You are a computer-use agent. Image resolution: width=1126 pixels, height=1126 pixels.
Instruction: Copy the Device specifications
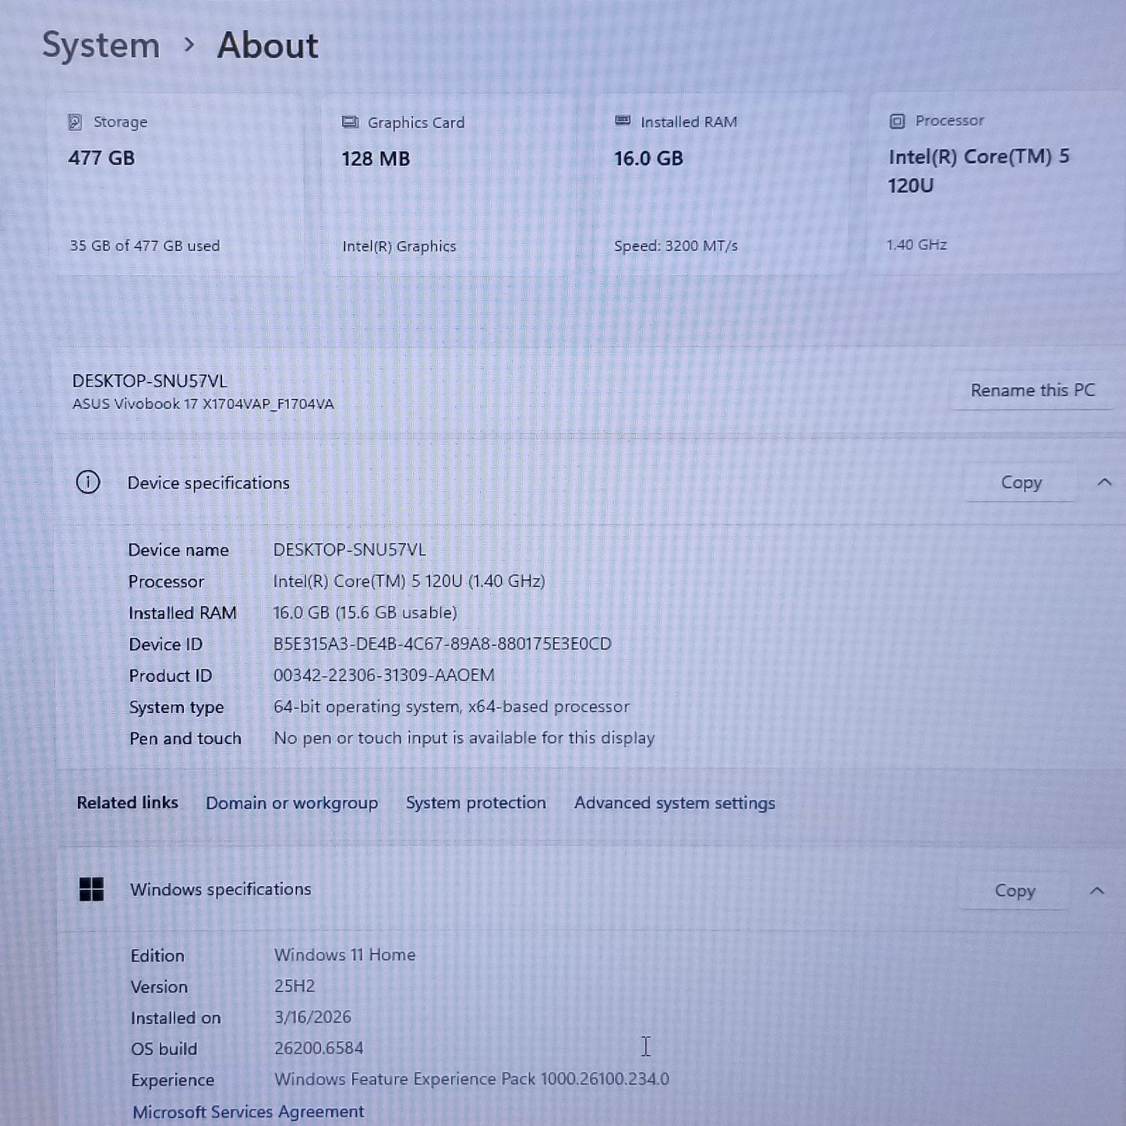[1021, 482]
